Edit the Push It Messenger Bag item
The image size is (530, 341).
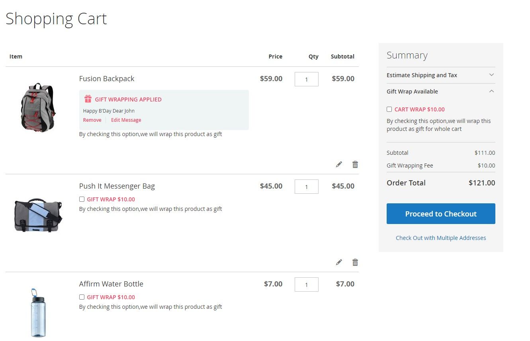tap(339, 262)
